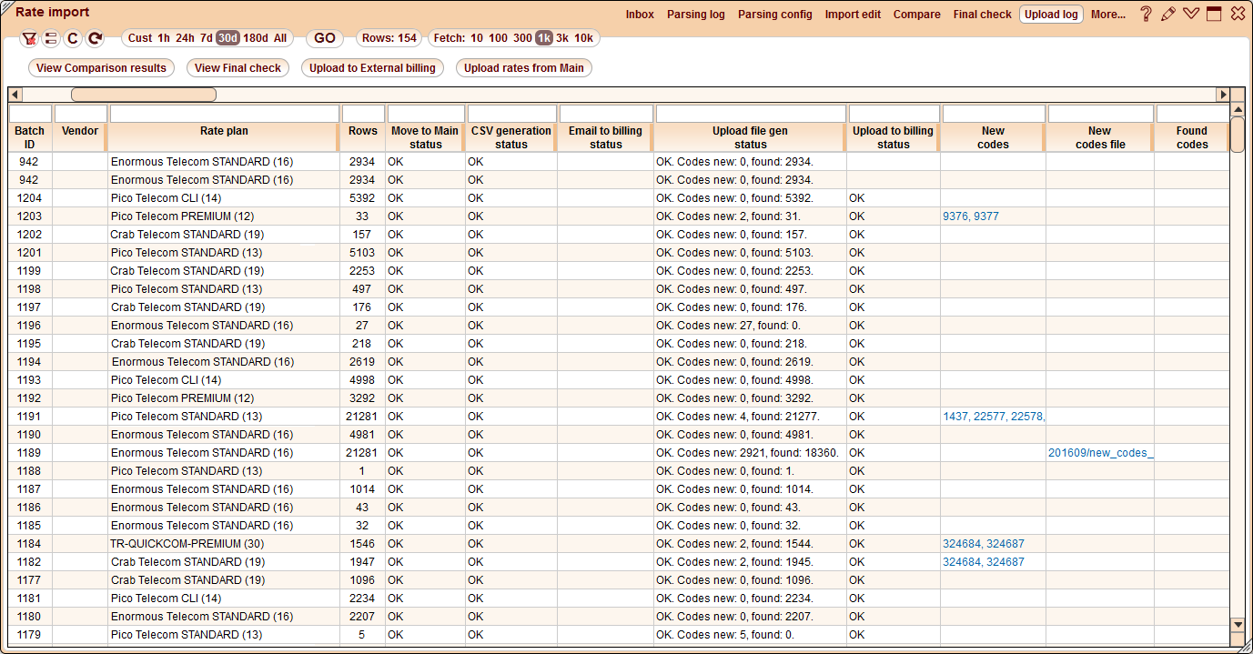Click the horizontal scrollbar slider
The height and width of the screenshot is (654, 1253).
click(x=143, y=94)
